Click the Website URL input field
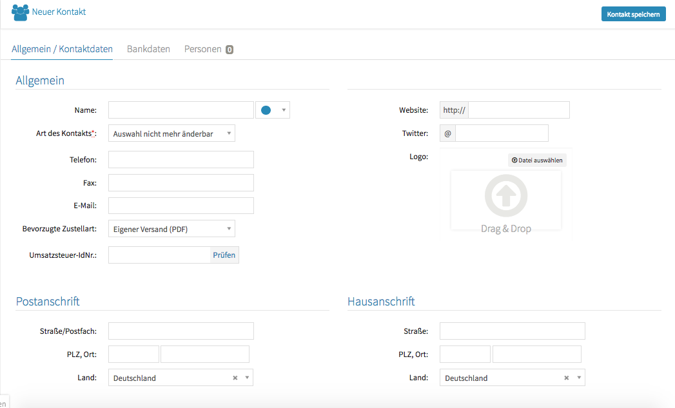Image resolution: width=675 pixels, height=408 pixels. coord(519,110)
